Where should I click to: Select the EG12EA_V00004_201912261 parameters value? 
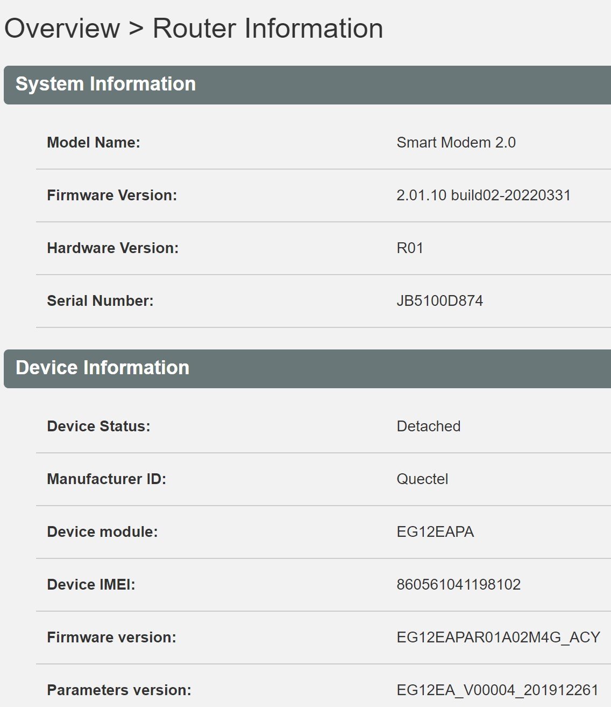click(x=498, y=690)
